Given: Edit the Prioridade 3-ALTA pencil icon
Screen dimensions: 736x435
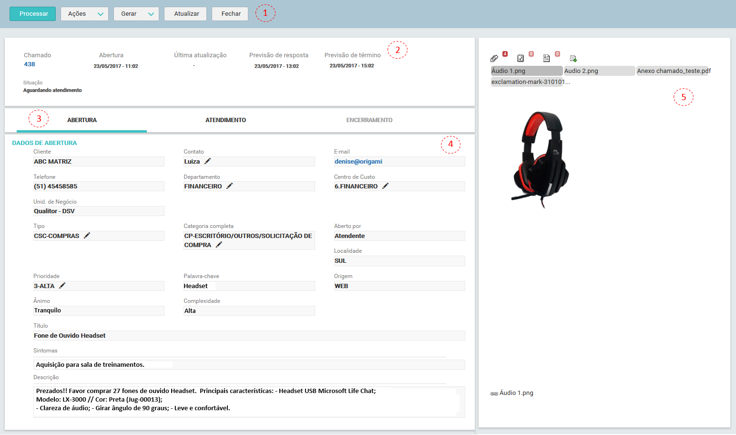Looking at the screenshot, I should [62, 286].
